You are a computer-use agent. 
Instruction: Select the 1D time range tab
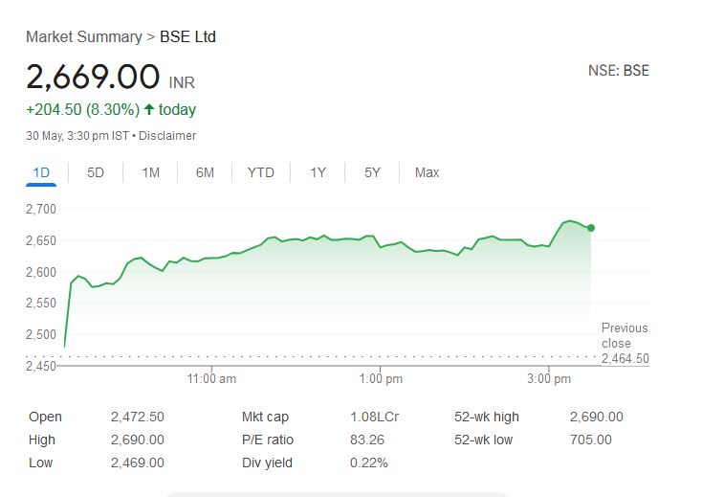[41, 172]
